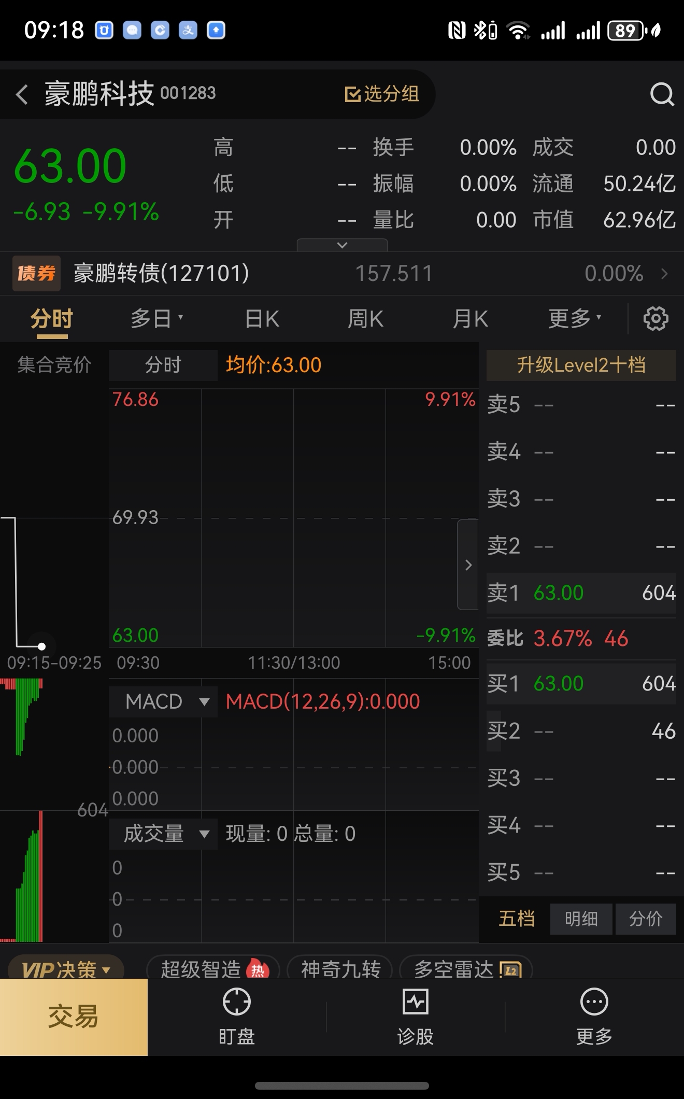Switch to the 周K tab
The width and height of the screenshot is (684, 1099).
point(365,318)
